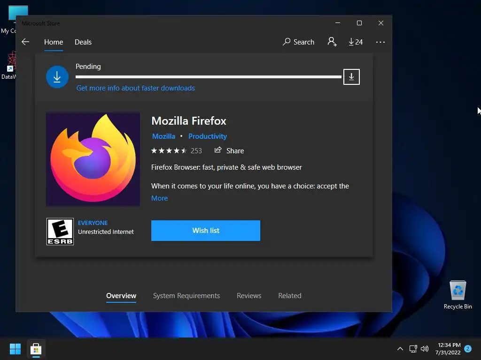
Task: Select the Overview tab
Action: click(121, 296)
